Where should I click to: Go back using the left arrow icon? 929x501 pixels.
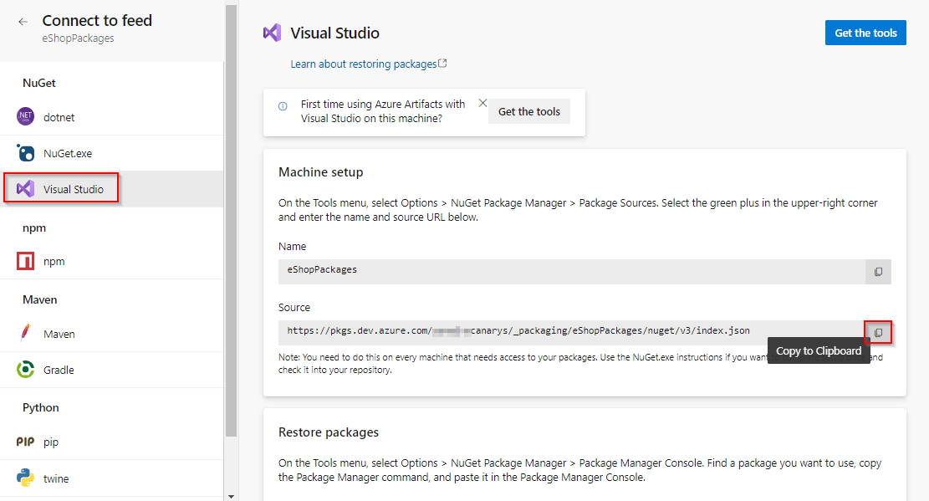23,22
